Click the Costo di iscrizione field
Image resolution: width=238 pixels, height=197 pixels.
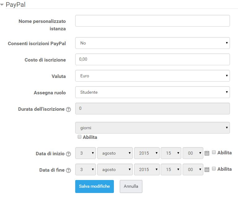pyautogui.click(x=152, y=59)
